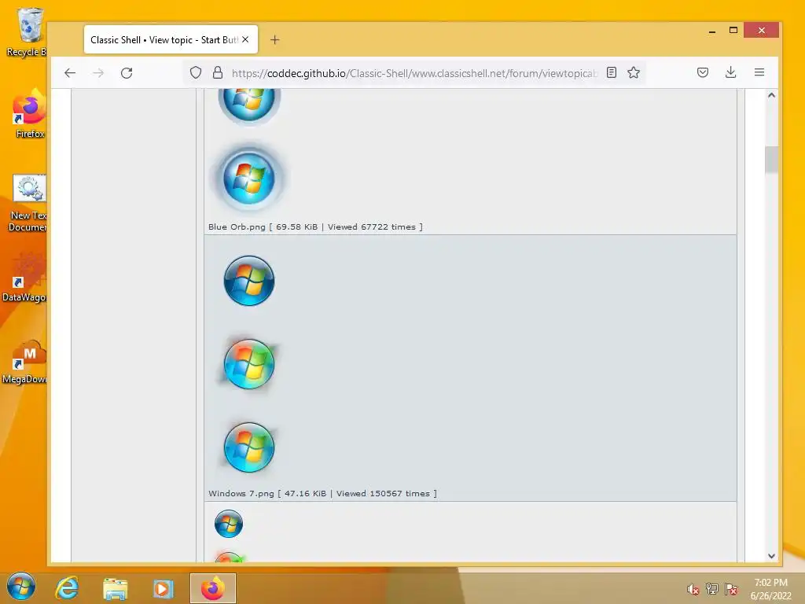Toggle reader view icon
The width and height of the screenshot is (805, 604).
[x=612, y=72]
